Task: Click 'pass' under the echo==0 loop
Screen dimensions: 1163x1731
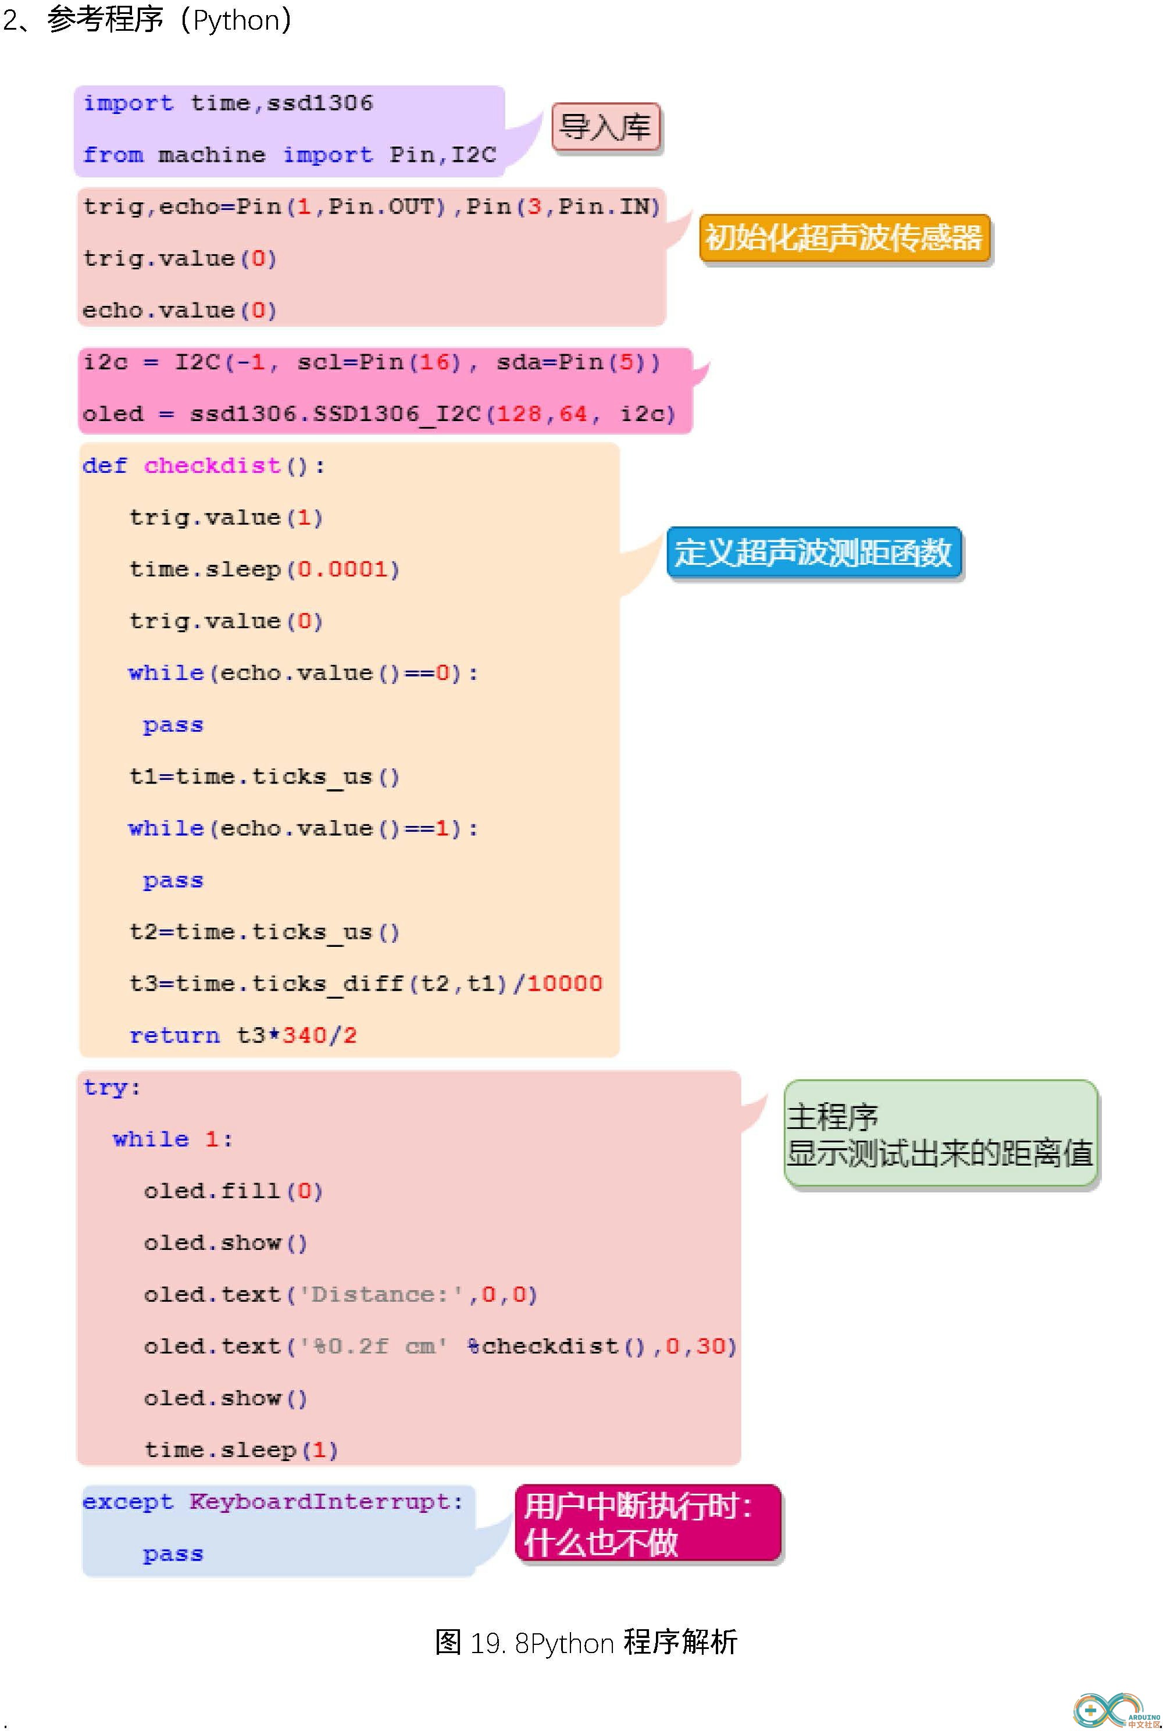Action: coord(173,725)
